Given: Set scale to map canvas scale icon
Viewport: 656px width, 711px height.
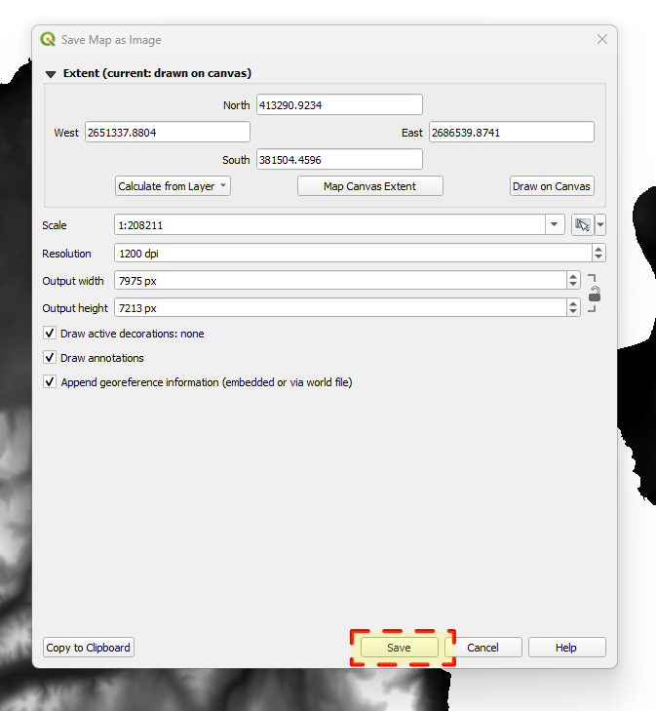Looking at the screenshot, I should click(x=583, y=224).
